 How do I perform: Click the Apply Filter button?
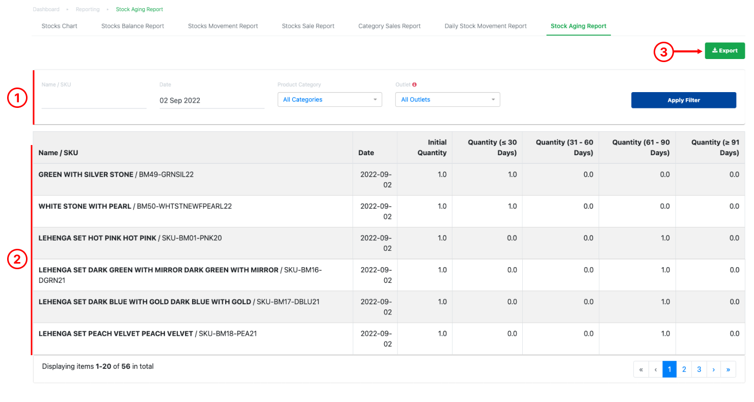(684, 100)
